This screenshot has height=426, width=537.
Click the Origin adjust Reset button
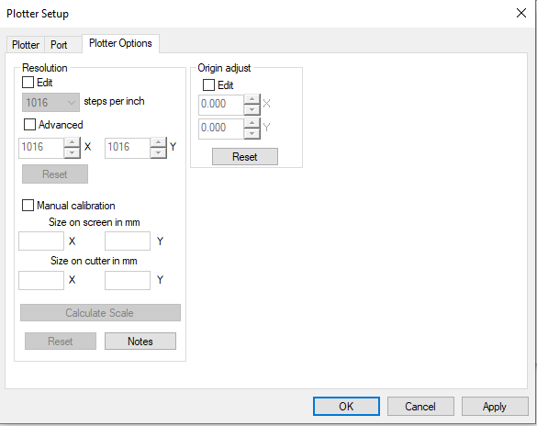pyautogui.click(x=245, y=156)
